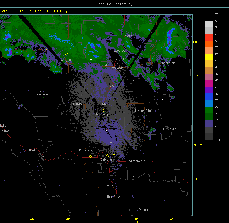Select the blue 33-36 dBZ legend swatch
This screenshot has width=229, height=223.
(x=209, y=97)
